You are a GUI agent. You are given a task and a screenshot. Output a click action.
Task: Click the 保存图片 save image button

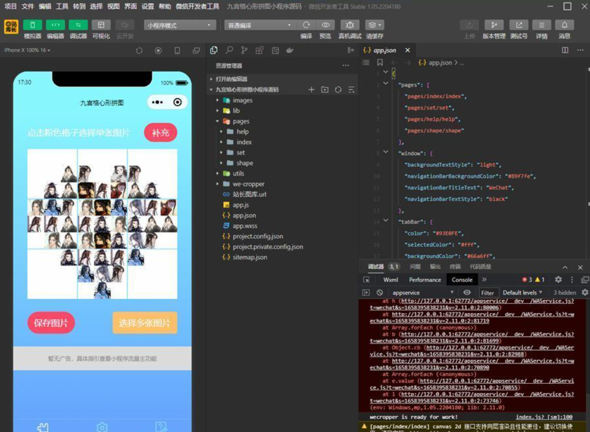tap(51, 323)
